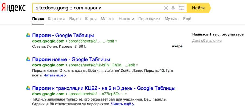
Task: Click docs.google.com domain of КЦ22 result
Action: point(48,94)
